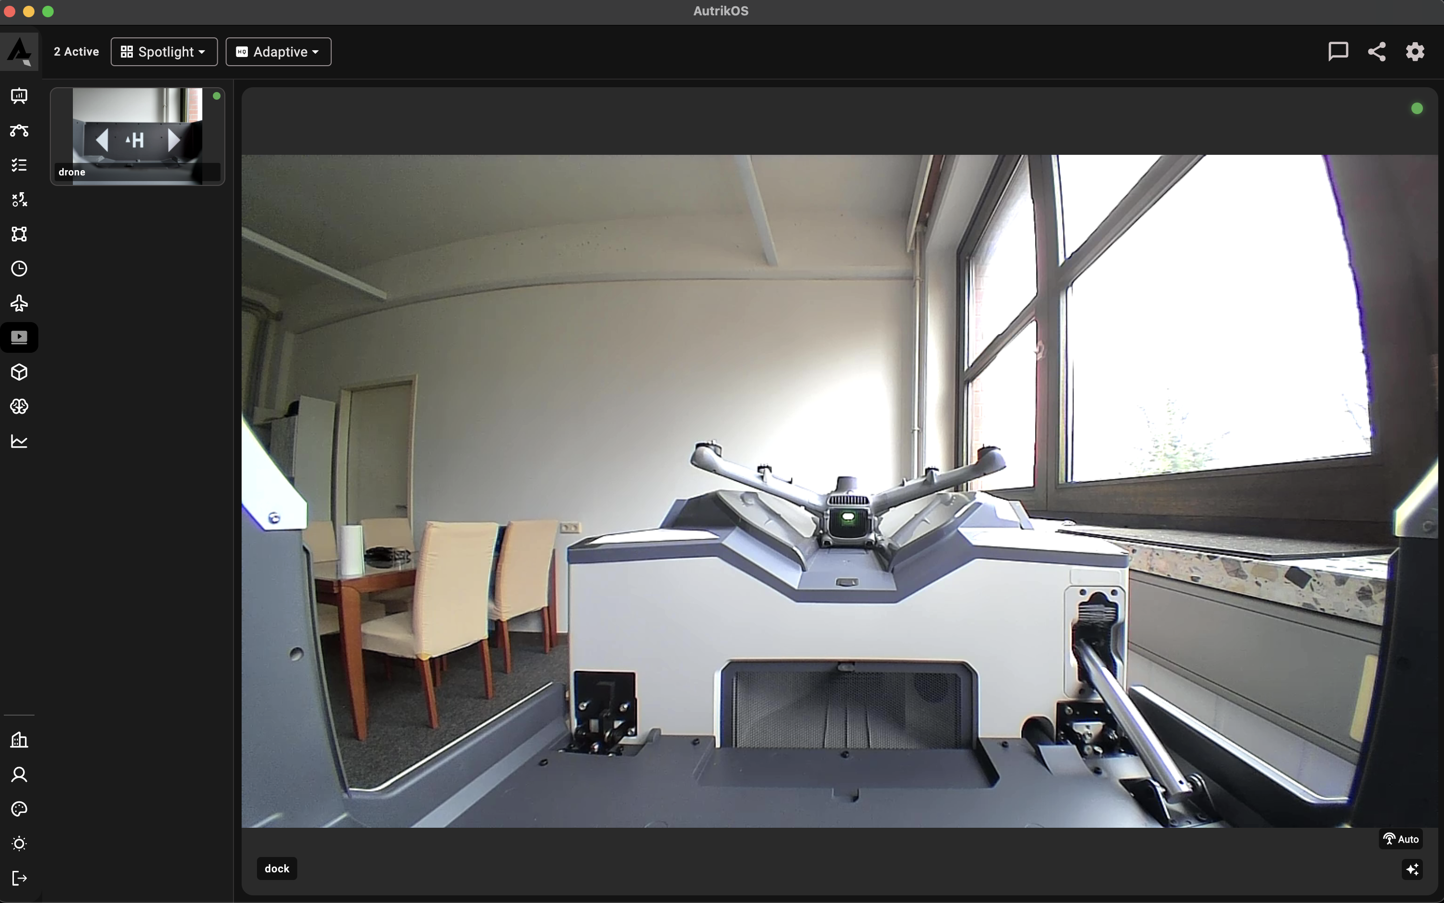1444x903 pixels.
Task: Open the user profile sidebar item
Action: tap(19, 775)
